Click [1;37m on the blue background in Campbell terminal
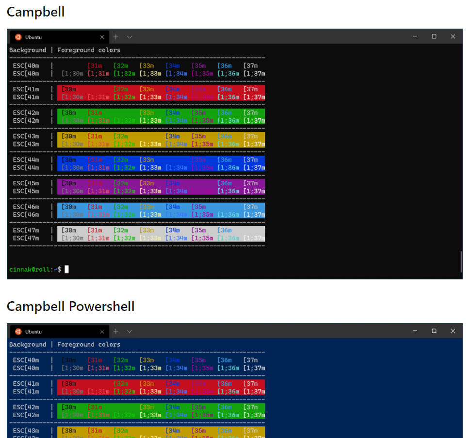471x438 pixels. click(x=254, y=168)
